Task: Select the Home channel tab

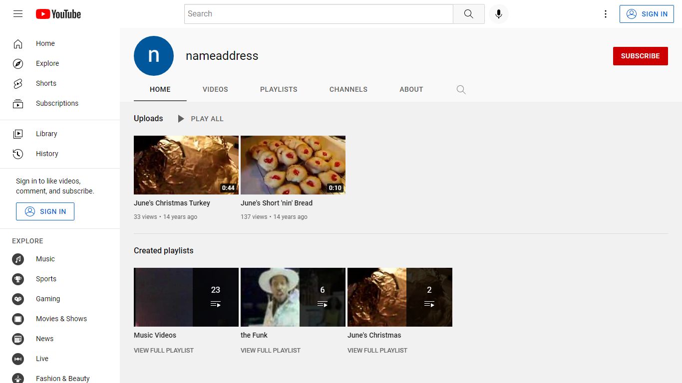Action: coord(160,90)
